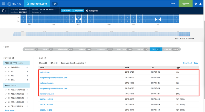
Task: Toggle the Registered tag
Action: [78, 10]
